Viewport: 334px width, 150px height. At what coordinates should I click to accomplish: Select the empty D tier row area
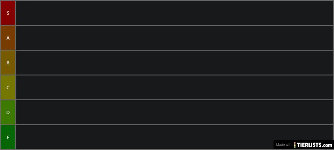pos(174,112)
